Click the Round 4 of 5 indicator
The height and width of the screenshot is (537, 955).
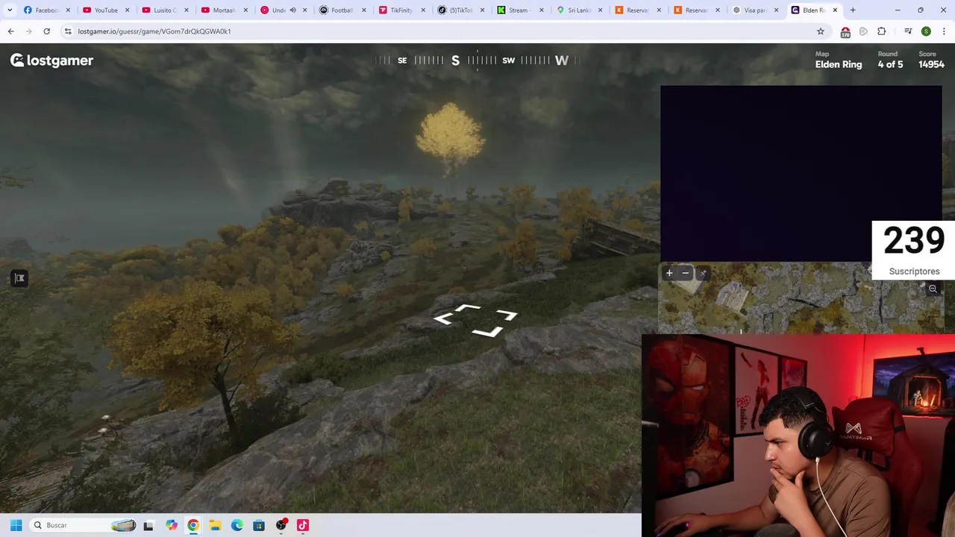coord(890,65)
